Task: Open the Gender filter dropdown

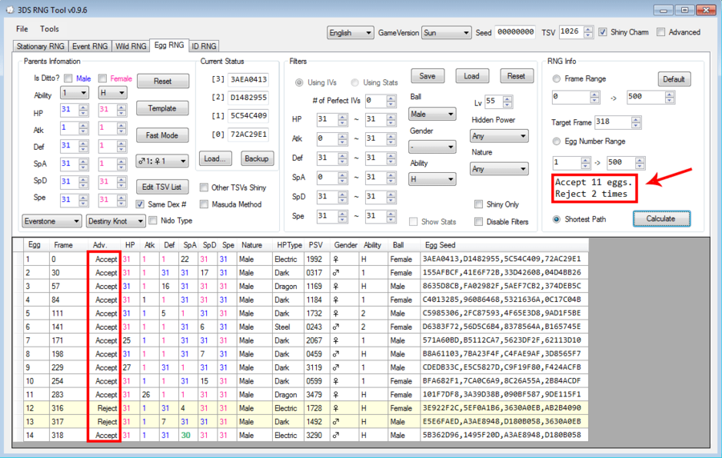Action: (432, 147)
